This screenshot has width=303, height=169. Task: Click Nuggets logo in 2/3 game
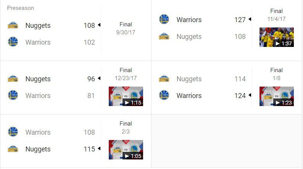pos(13,149)
